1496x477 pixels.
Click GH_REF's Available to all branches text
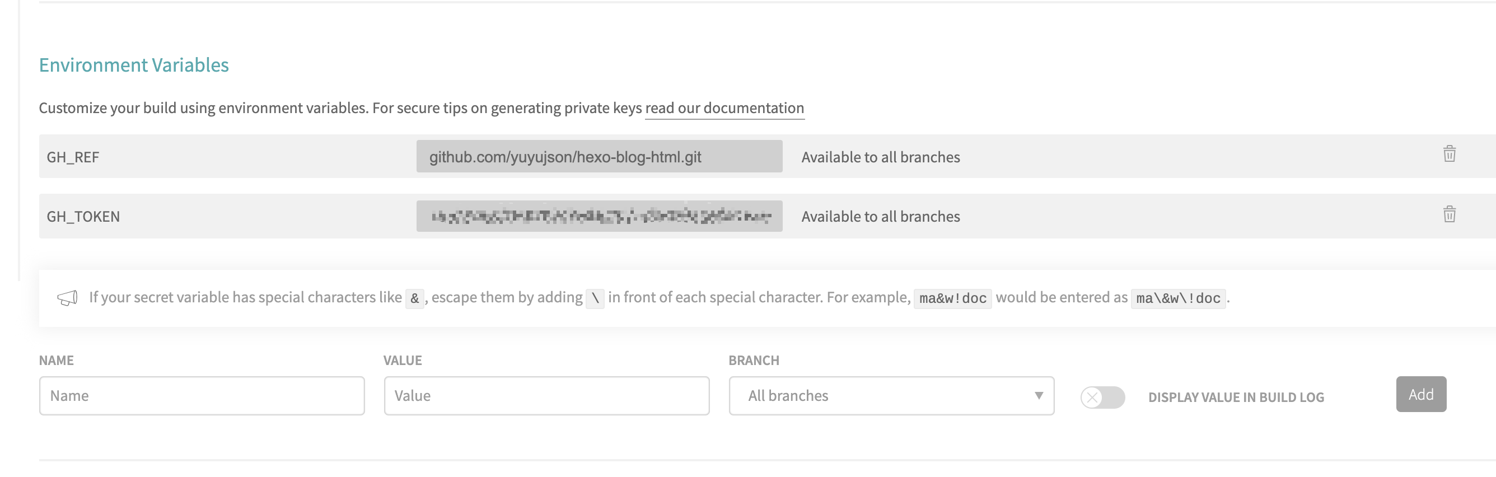(880, 157)
